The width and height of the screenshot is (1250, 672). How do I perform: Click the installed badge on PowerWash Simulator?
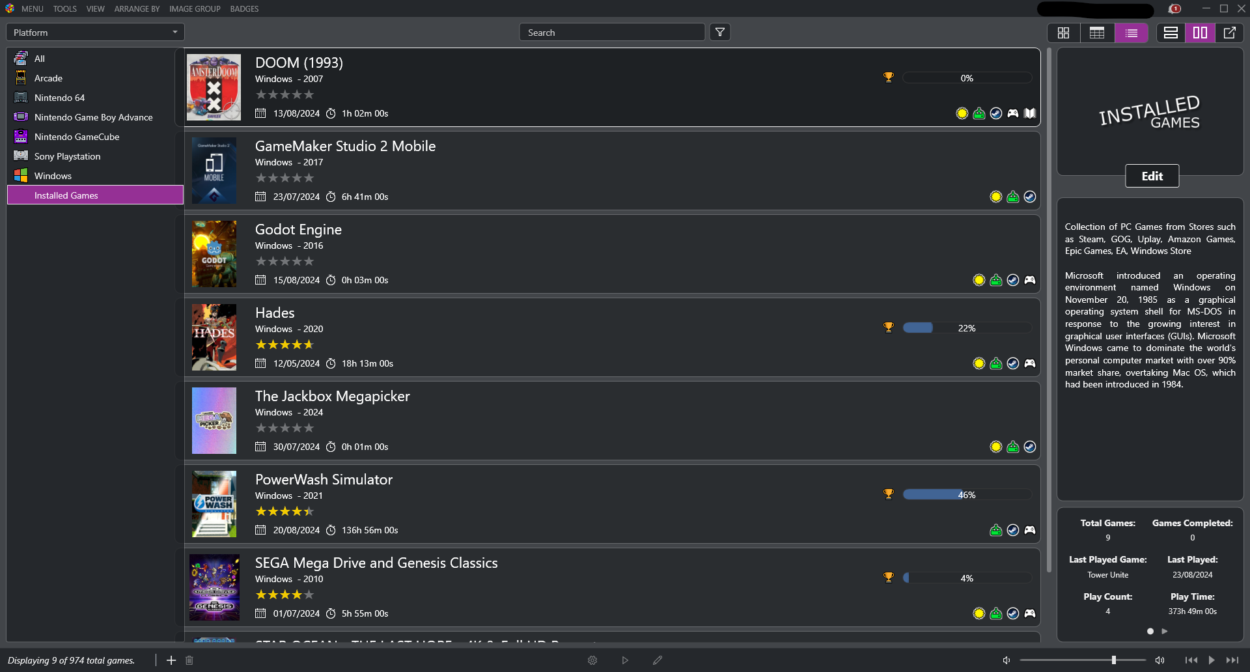pos(996,530)
